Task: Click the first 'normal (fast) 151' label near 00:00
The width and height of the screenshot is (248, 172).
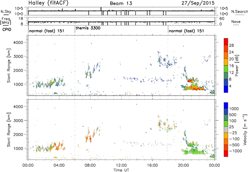Action: tap(47, 31)
